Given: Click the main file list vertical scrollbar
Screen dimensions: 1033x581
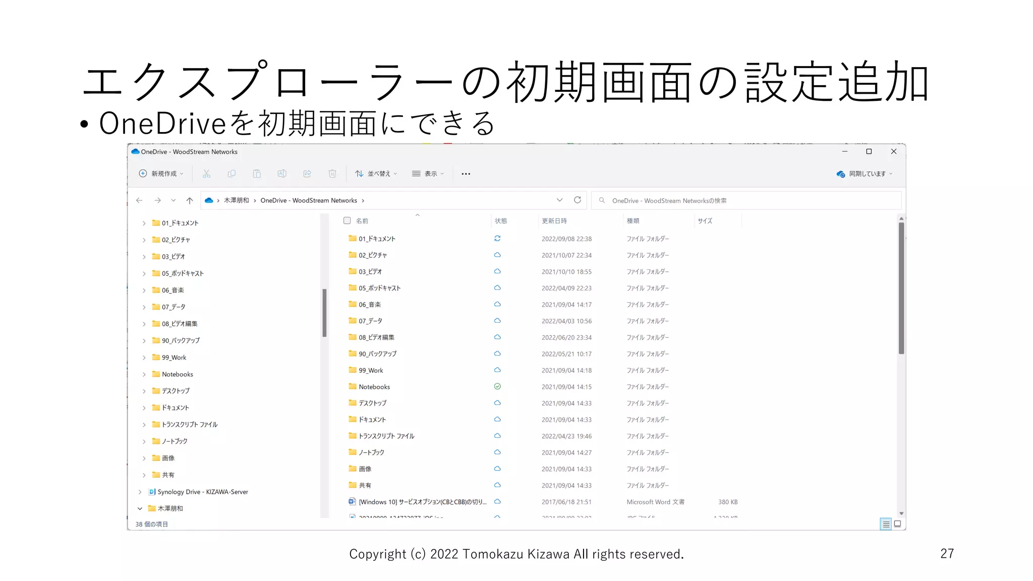Looking at the screenshot, I should [x=901, y=288].
